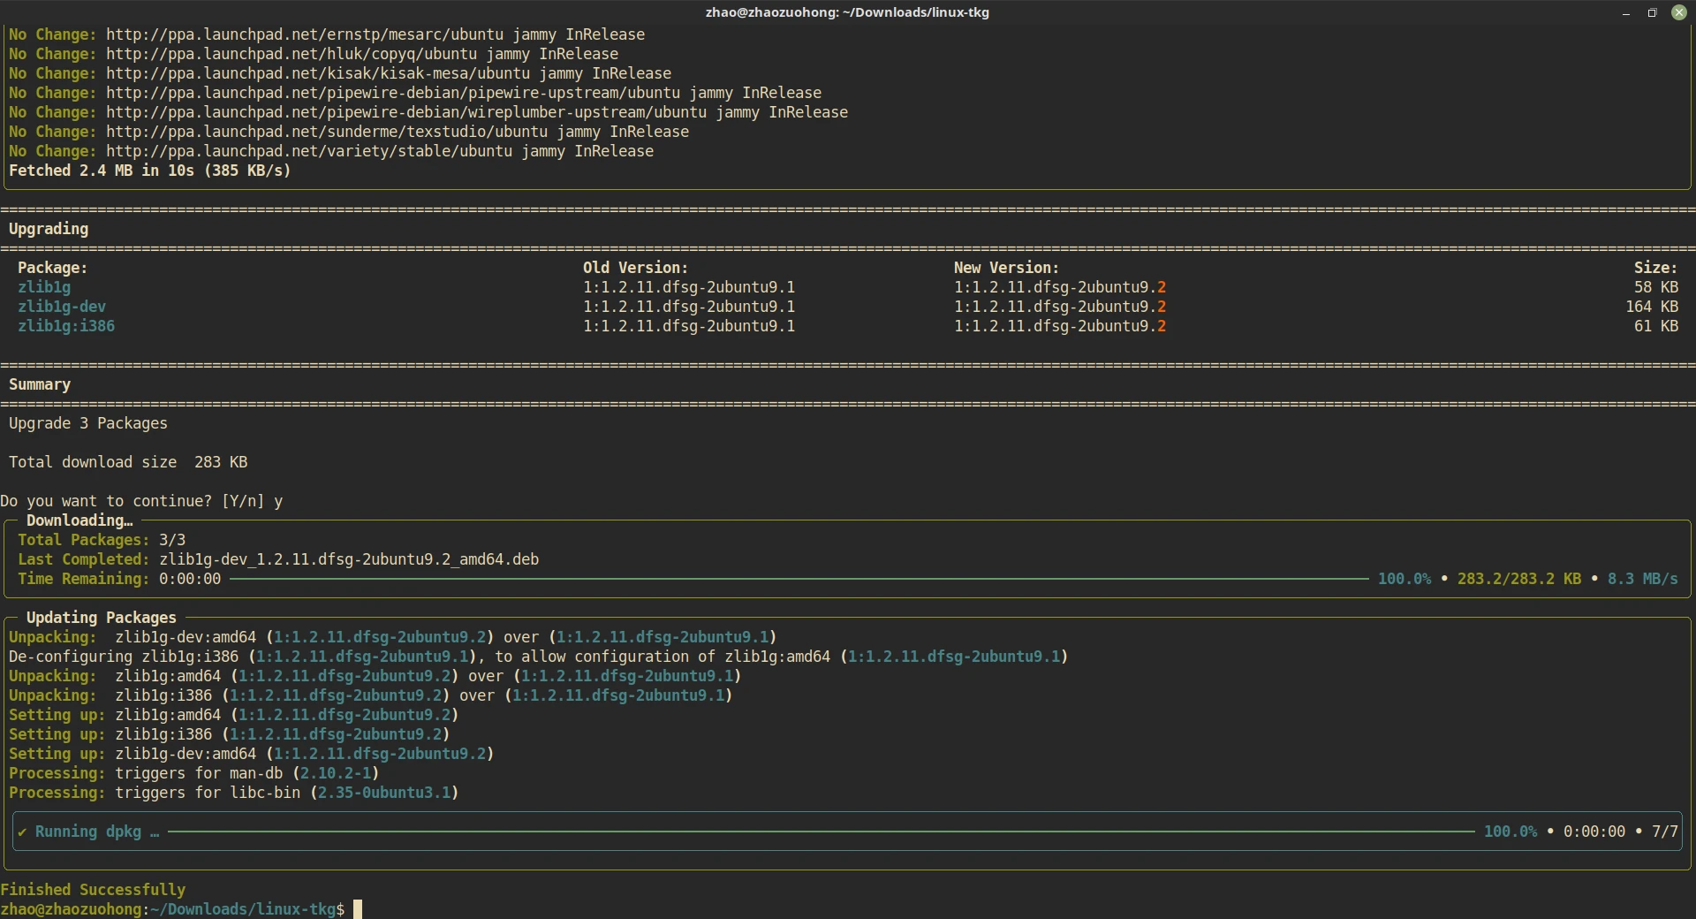Click the 58 KB size value
The height and width of the screenshot is (919, 1696).
tap(1656, 287)
